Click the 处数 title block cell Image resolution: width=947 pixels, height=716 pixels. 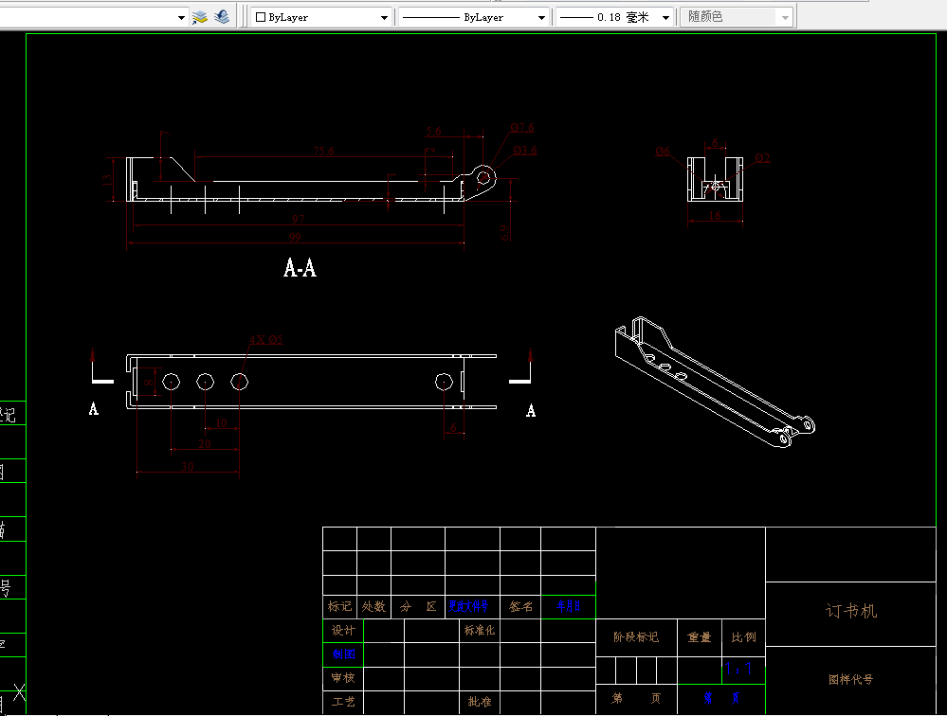click(373, 606)
